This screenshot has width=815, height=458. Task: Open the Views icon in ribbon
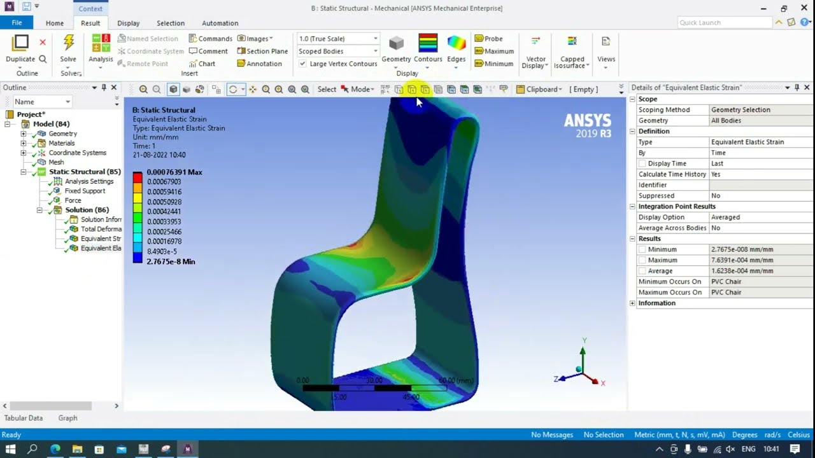(x=606, y=49)
